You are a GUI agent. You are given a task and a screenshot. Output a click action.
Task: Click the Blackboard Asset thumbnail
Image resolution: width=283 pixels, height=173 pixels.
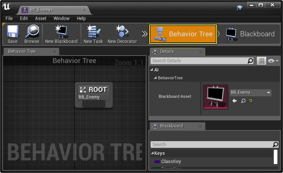(x=216, y=97)
